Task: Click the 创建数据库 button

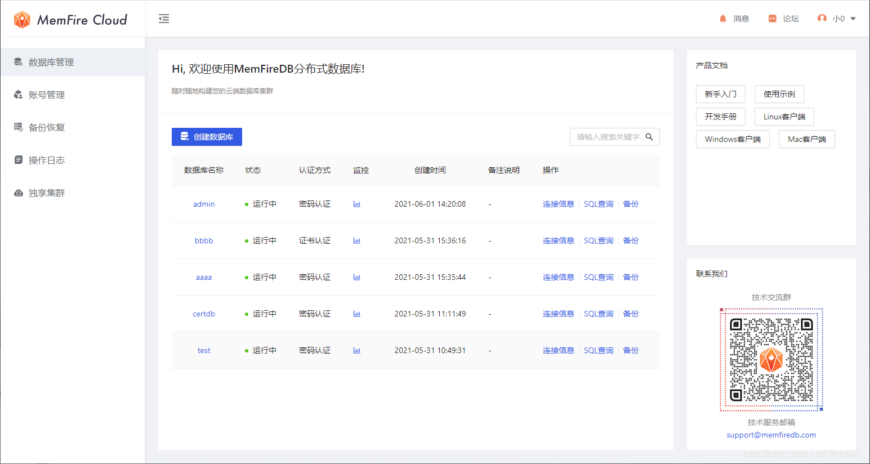Action: (x=207, y=137)
